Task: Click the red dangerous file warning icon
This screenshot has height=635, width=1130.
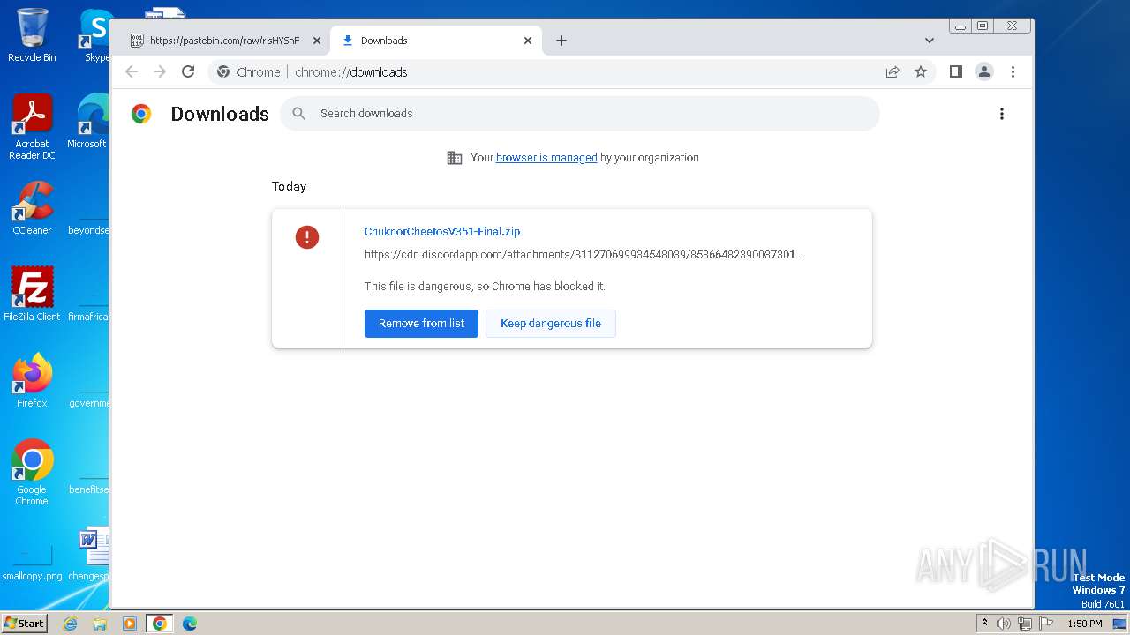Action: [x=307, y=237]
